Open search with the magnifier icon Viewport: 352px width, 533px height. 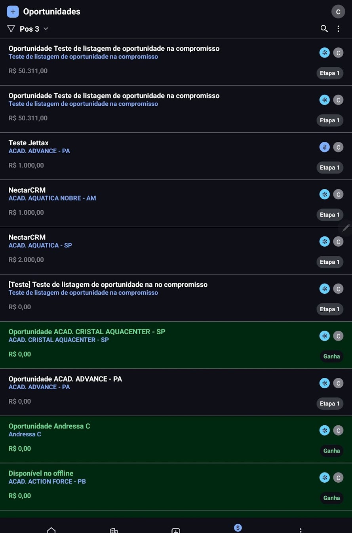[324, 29]
